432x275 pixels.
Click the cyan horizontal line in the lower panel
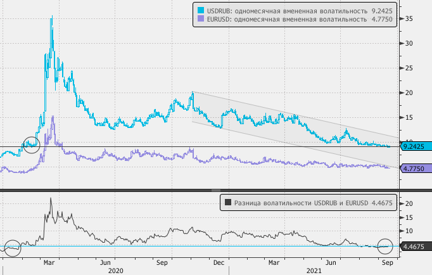tap(190, 246)
